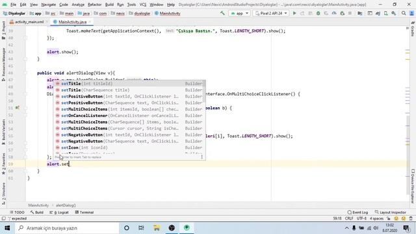The width and height of the screenshot is (416, 234).
Task: Open the Terminal tool window
Action: (84, 213)
